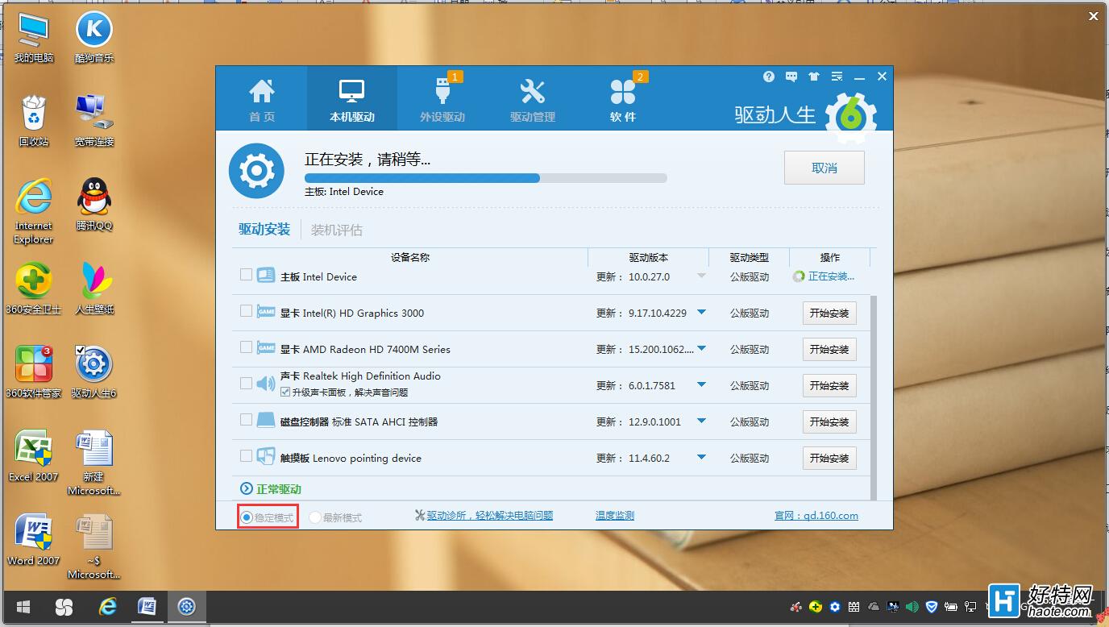
Task: Open the 软件 tab
Action: tap(623, 98)
